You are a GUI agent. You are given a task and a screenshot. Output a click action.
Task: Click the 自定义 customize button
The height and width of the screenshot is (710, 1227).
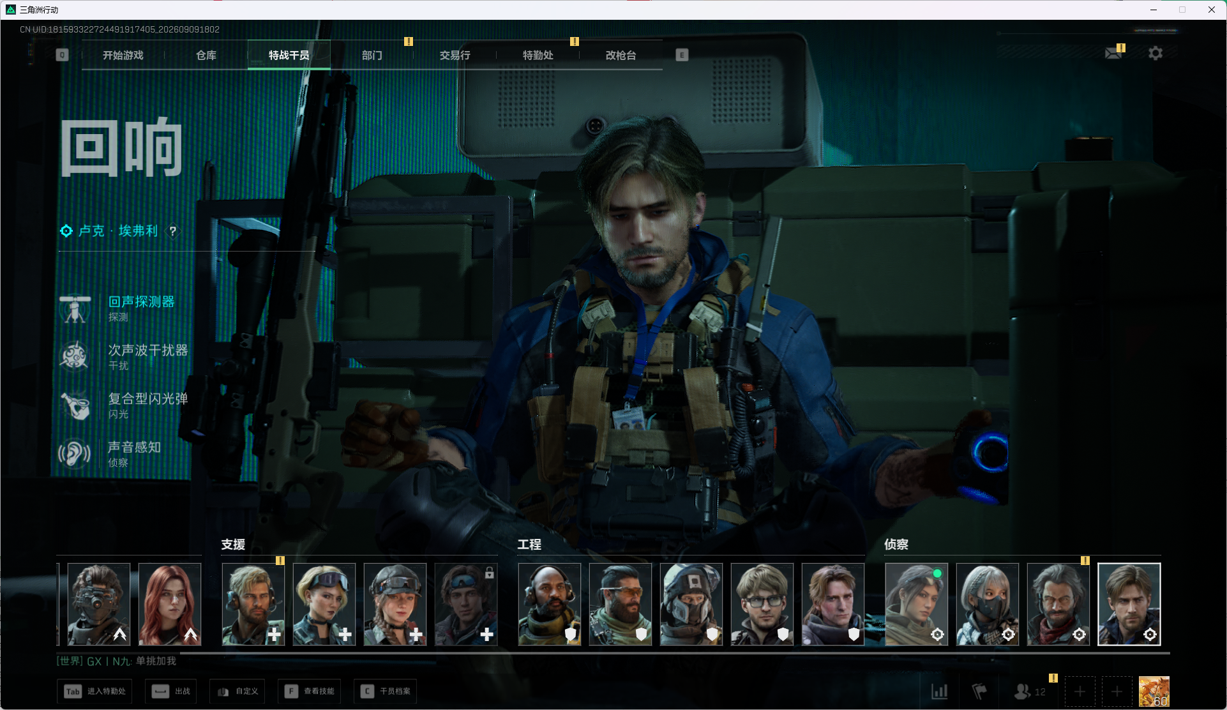click(237, 691)
